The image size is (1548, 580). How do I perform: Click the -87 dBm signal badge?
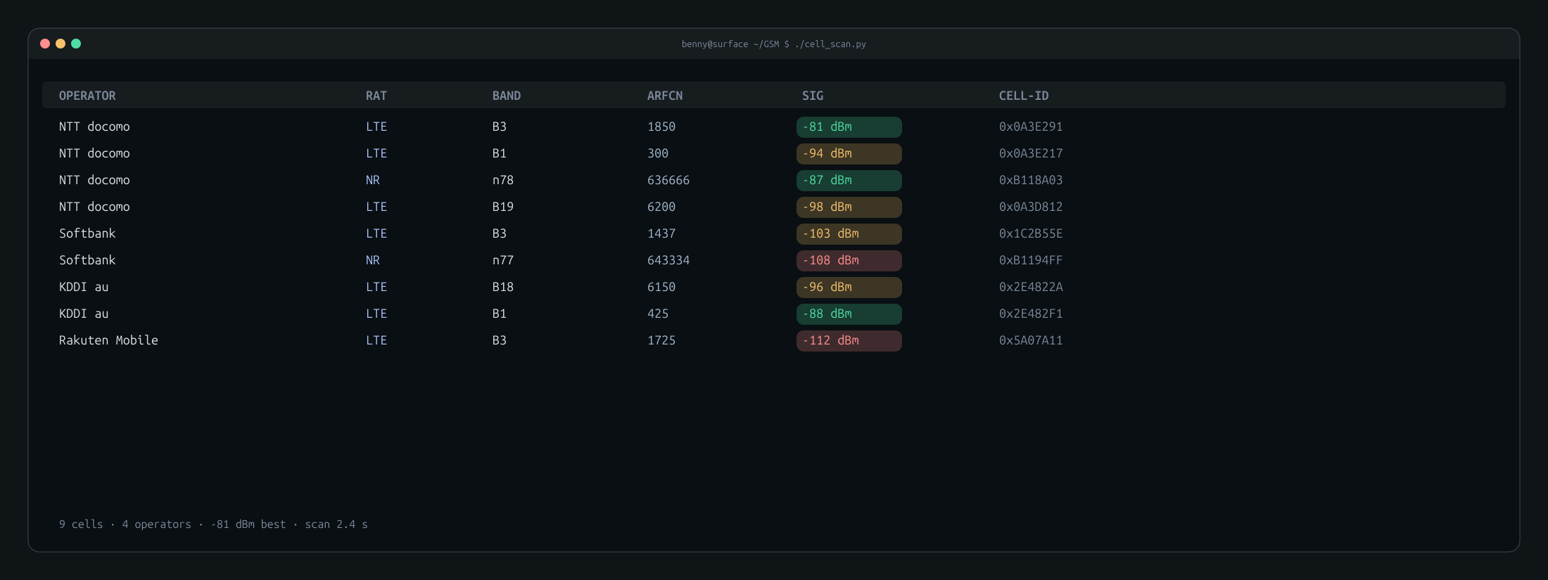[849, 181]
